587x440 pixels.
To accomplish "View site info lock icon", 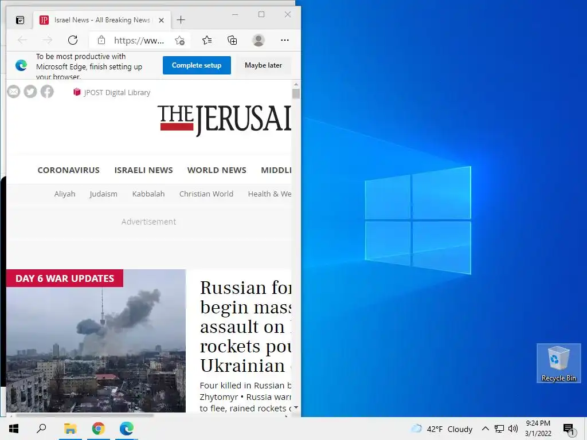I will pos(101,40).
